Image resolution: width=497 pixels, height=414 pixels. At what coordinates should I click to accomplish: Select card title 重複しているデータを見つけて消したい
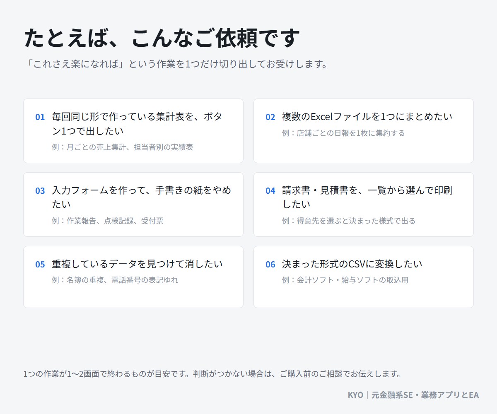(137, 264)
